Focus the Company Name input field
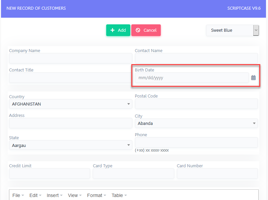This screenshot has width=268, height=200. pos(71,58)
